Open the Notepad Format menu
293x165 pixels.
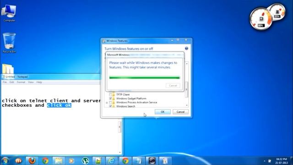coord(21,82)
